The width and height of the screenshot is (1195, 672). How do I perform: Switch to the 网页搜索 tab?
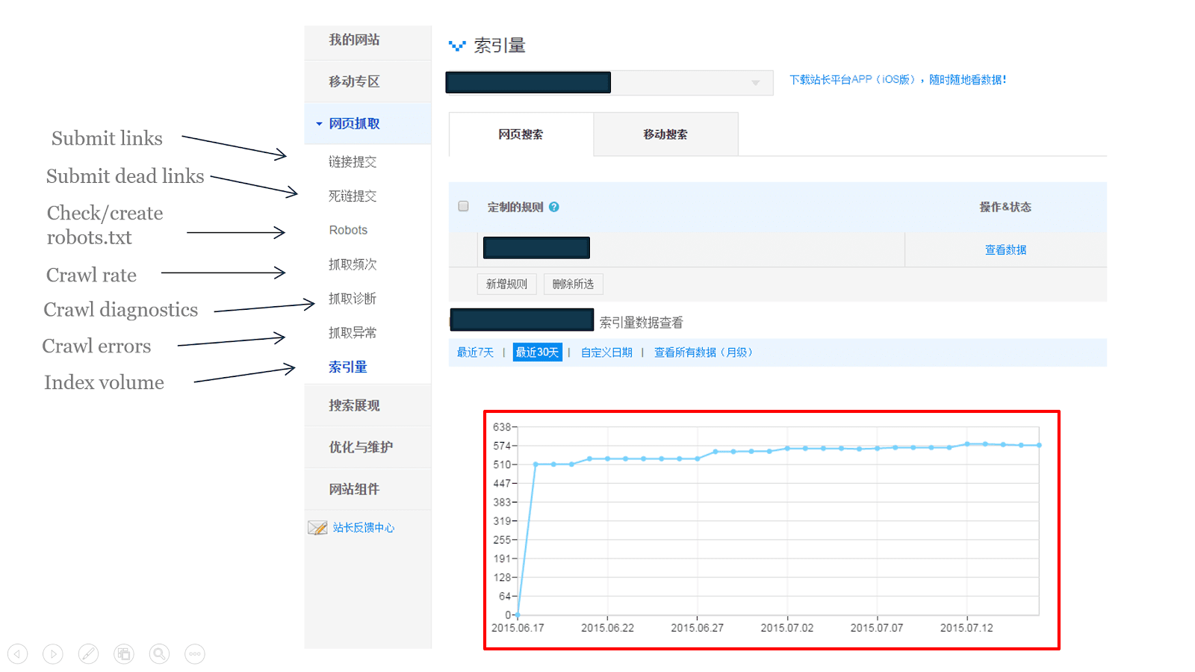point(521,134)
